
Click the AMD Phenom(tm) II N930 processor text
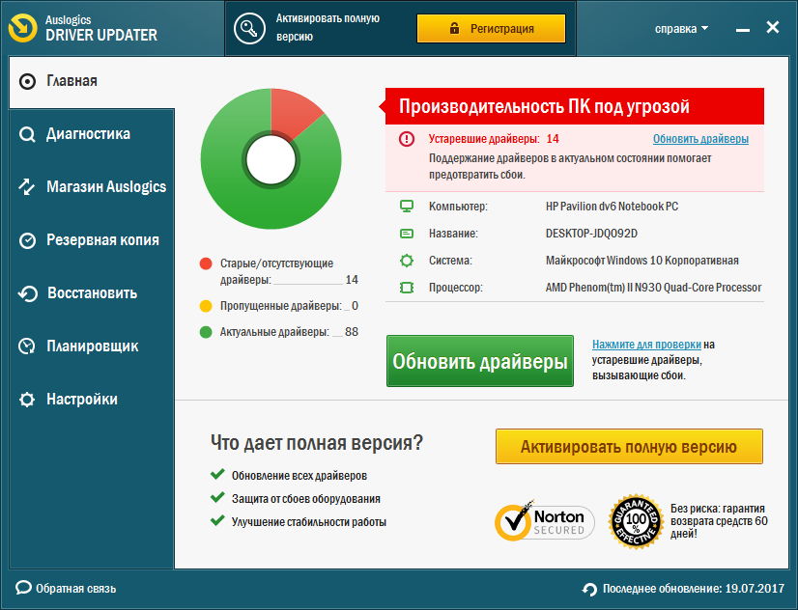(653, 288)
